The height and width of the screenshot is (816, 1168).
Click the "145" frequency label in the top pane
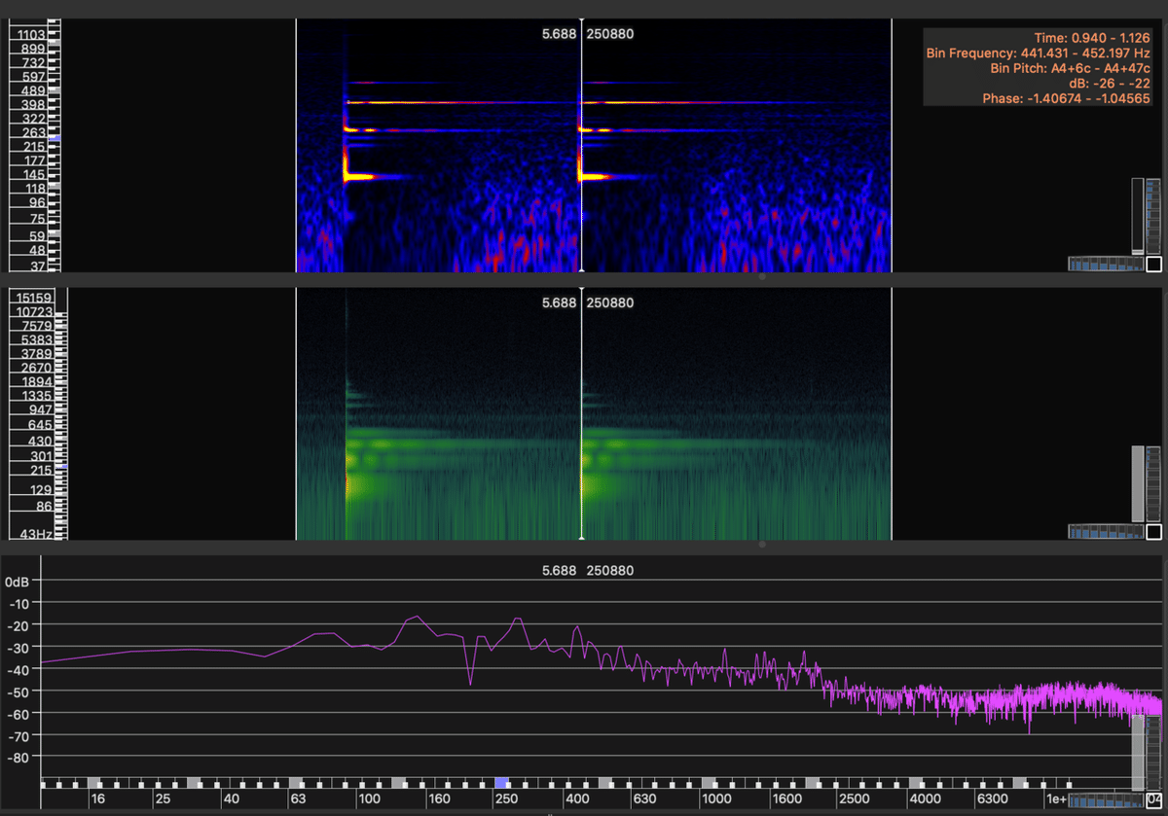34,174
